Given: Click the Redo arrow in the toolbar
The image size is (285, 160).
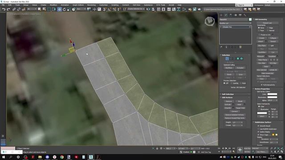Looking at the screenshot, I should [8, 9].
